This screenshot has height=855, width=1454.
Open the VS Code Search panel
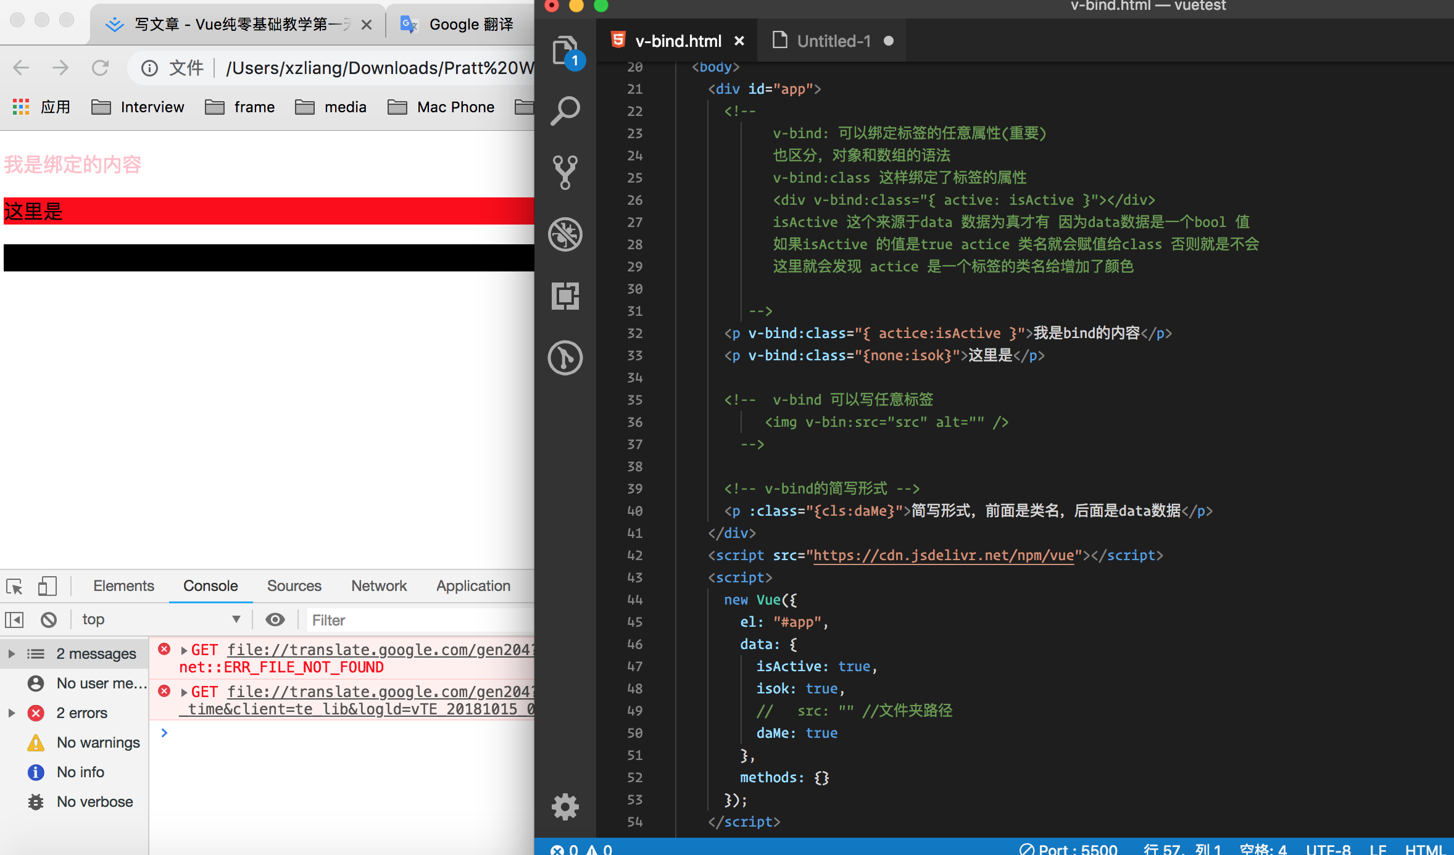coord(564,111)
